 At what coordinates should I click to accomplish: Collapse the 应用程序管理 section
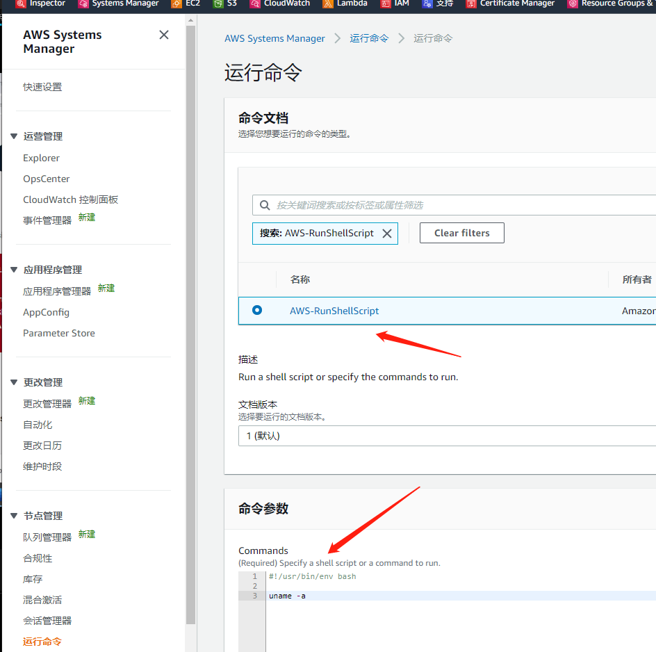15,270
